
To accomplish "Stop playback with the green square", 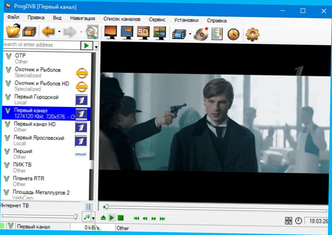I will 121,218.
